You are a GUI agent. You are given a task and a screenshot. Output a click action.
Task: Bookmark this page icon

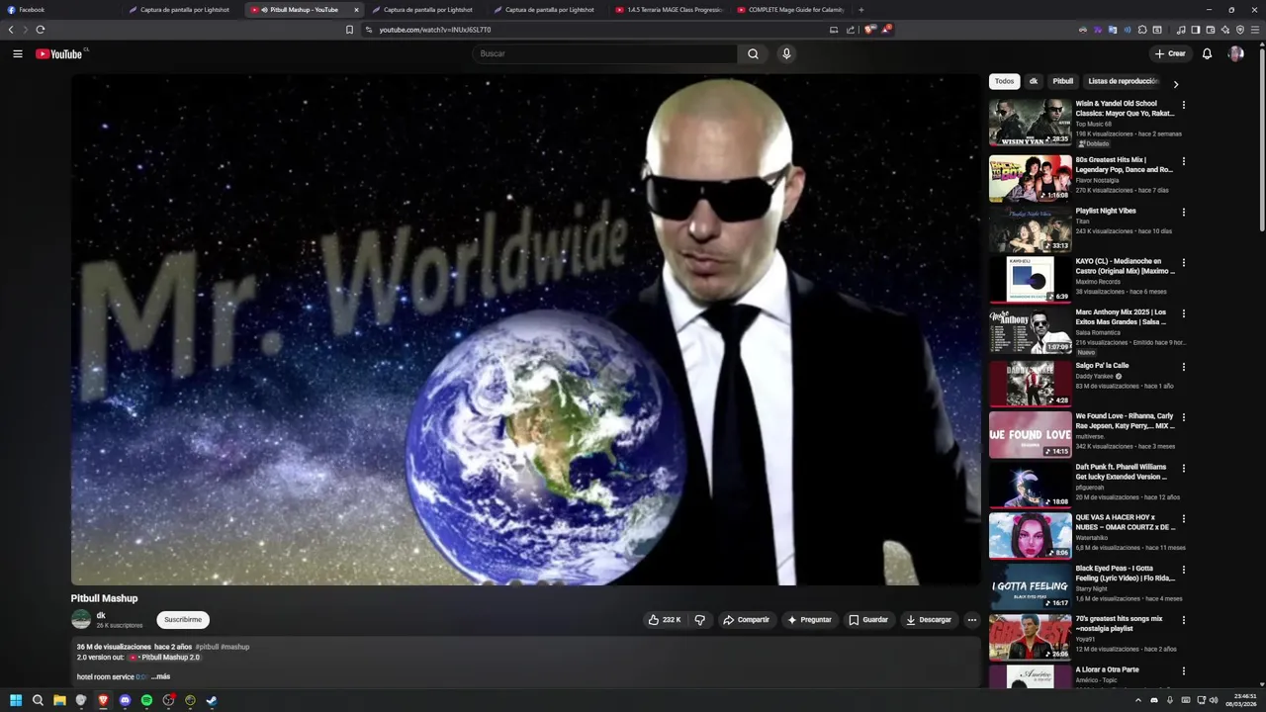pyautogui.click(x=349, y=30)
